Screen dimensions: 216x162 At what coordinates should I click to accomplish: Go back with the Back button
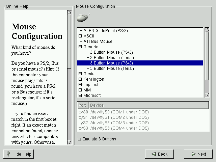tap(159, 154)
